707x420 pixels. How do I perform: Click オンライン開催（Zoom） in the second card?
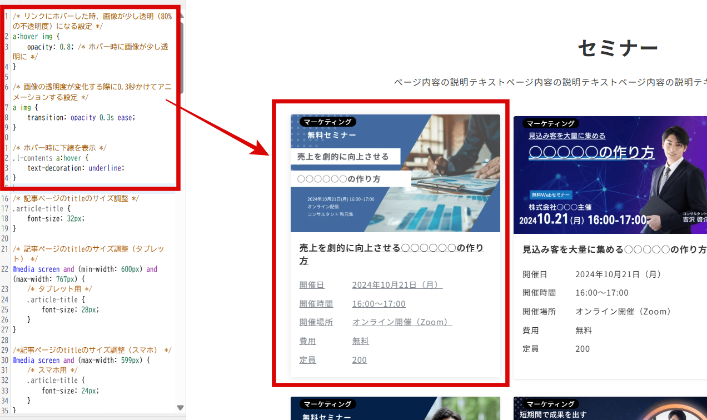pos(624,312)
